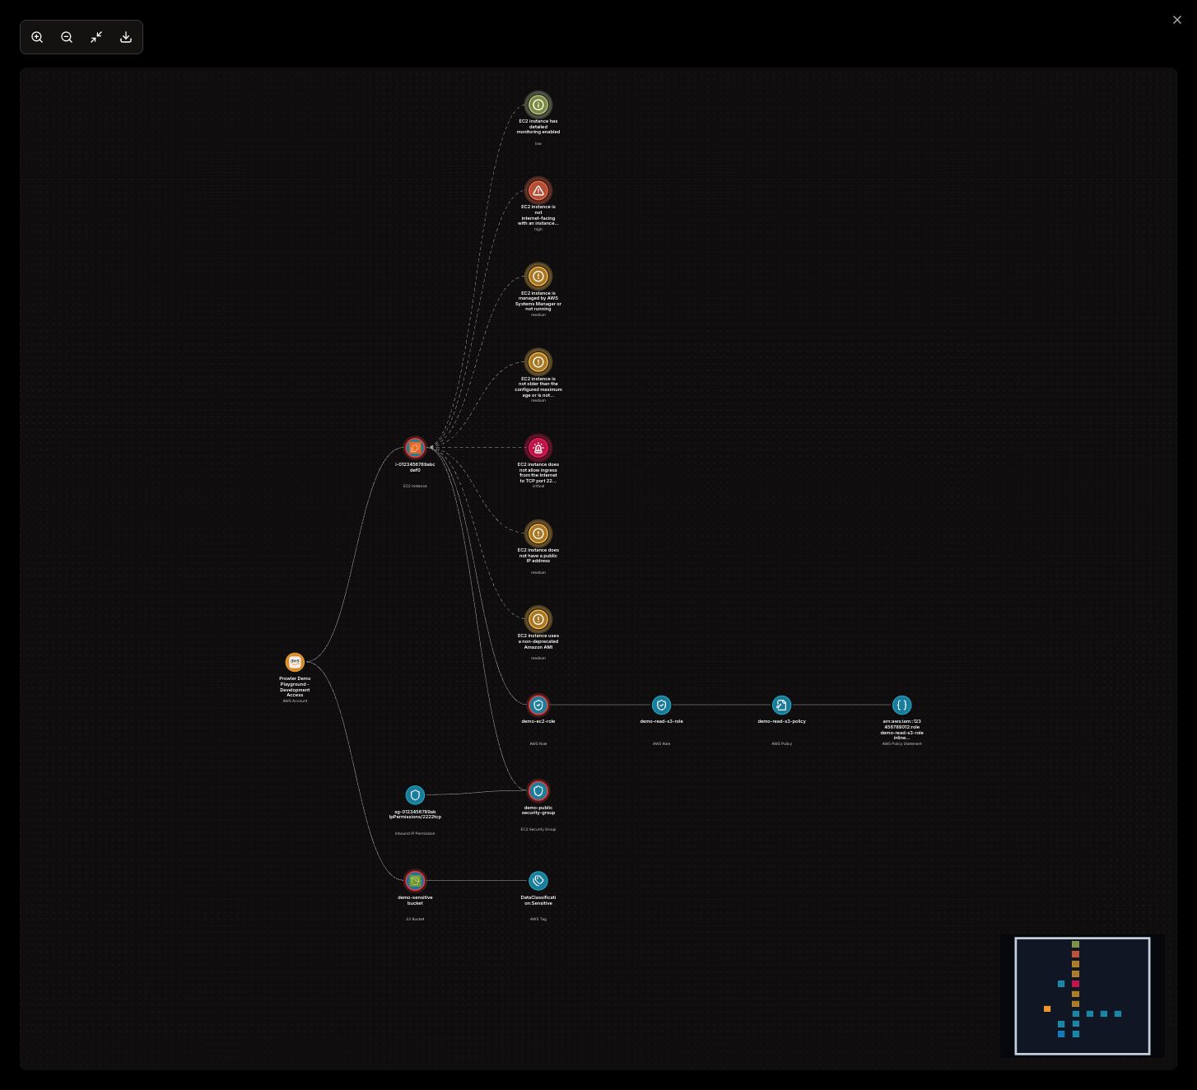
Task: Click the minimap viewport overview
Action: pos(1083,995)
